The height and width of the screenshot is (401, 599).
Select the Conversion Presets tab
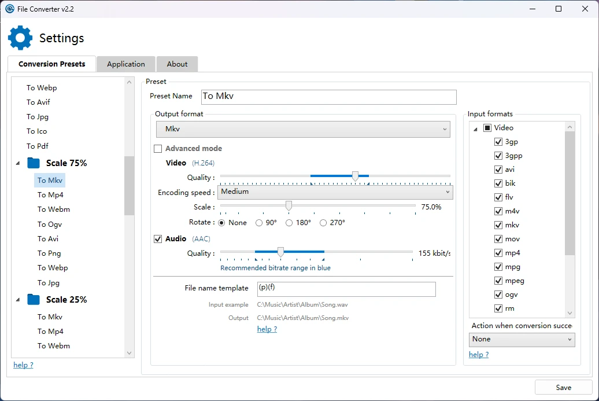tap(51, 64)
